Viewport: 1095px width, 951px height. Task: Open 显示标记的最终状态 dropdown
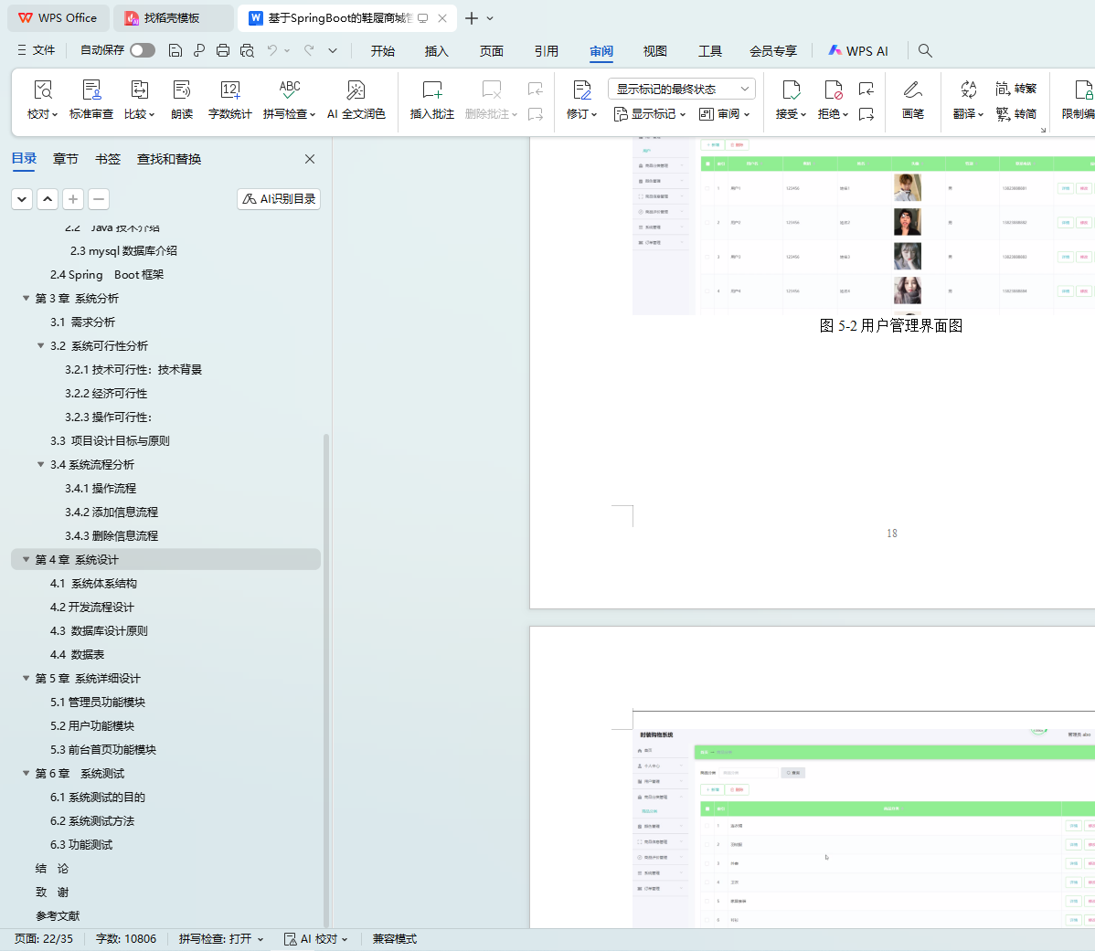coord(682,89)
